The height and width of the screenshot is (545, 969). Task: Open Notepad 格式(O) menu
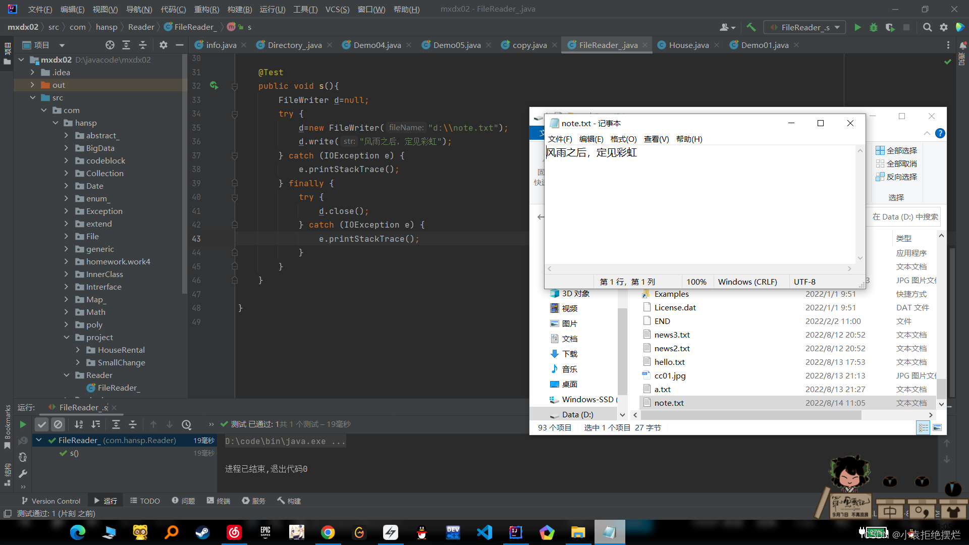pyautogui.click(x=623, y=139)
